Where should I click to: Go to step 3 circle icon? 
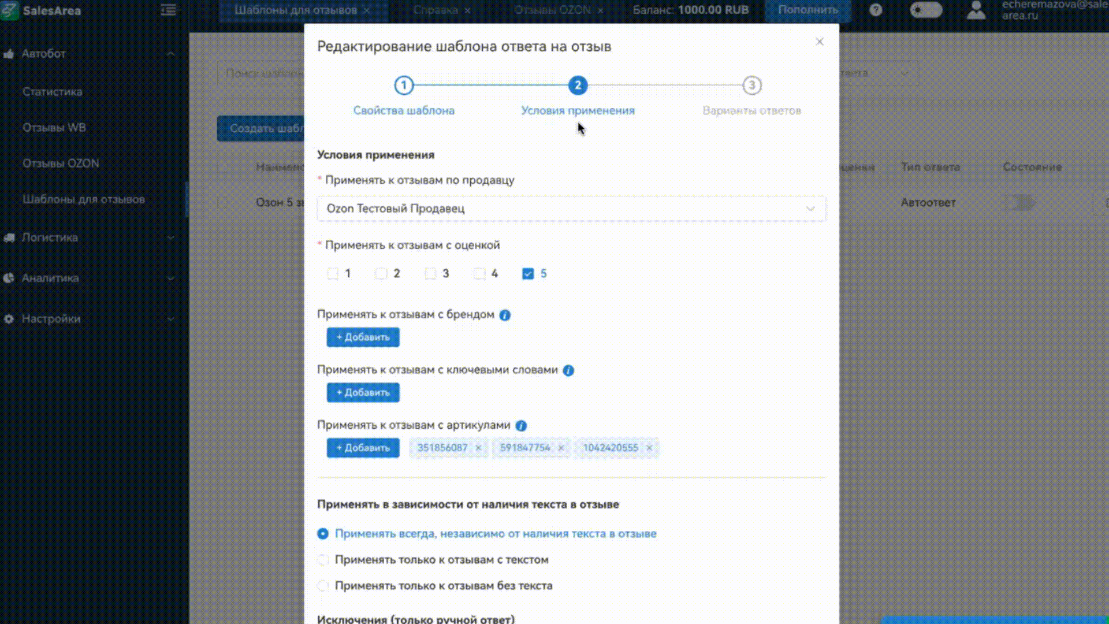point(751,86)
